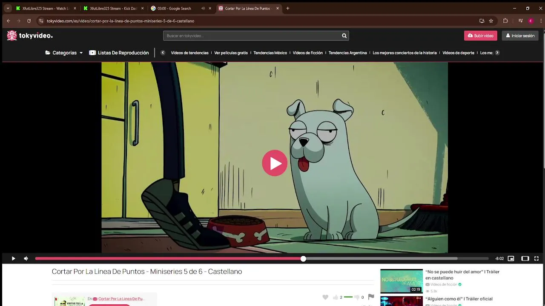This screenshot has width=545, height=306.
Task: Click the page vertical scrollbar
Action: [544, 102]
